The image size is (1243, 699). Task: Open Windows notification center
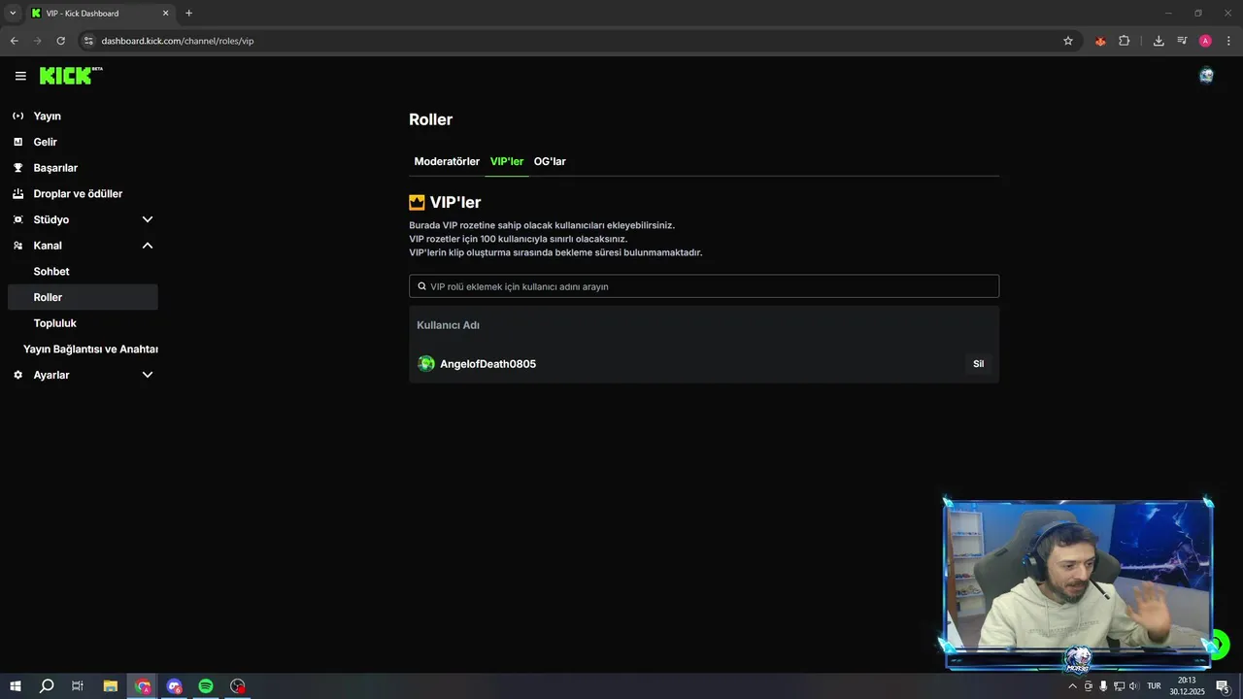[x=1223, y=686]
